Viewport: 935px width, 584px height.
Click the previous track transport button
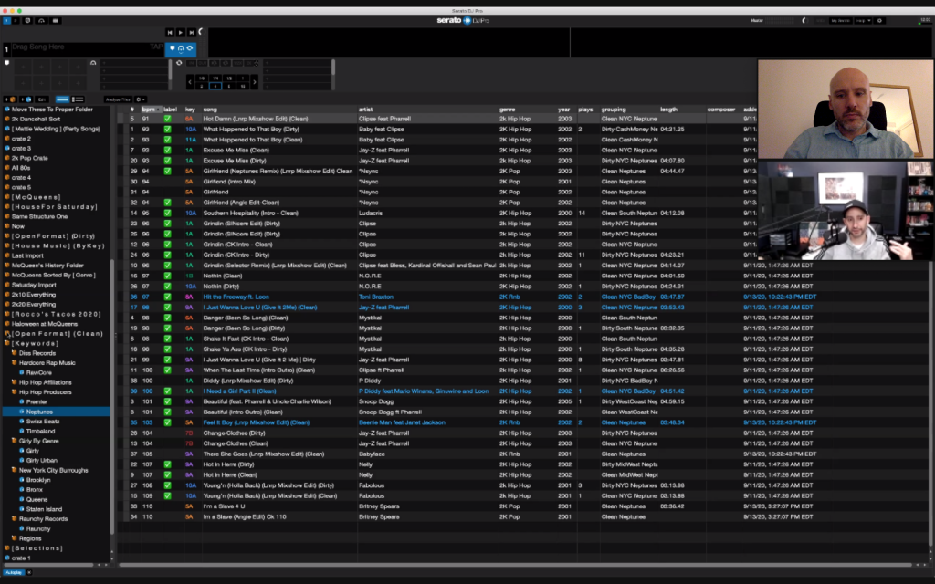coord(170,32)
